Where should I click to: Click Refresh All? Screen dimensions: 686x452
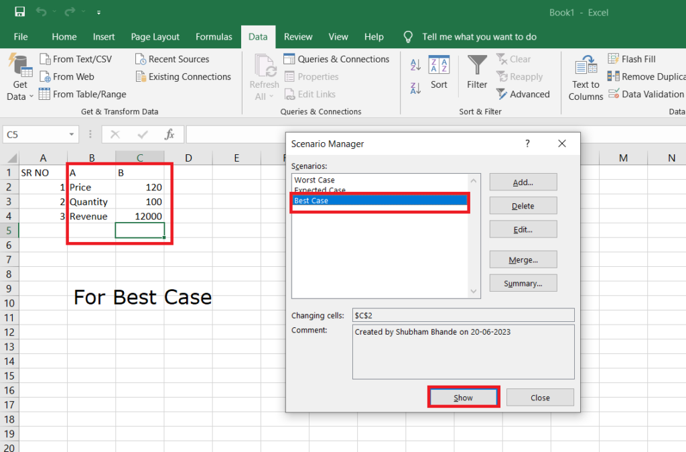(263, 76)
